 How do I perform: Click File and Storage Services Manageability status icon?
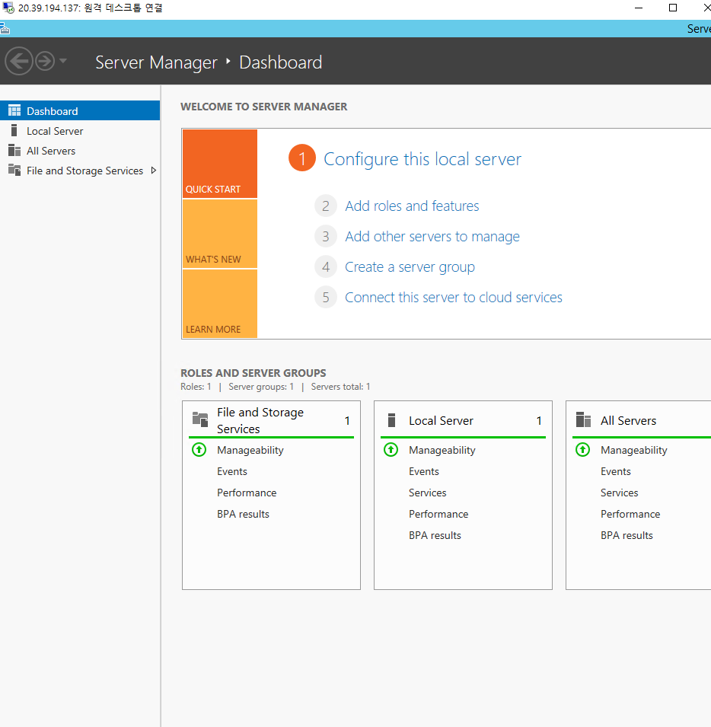point(199,450)
